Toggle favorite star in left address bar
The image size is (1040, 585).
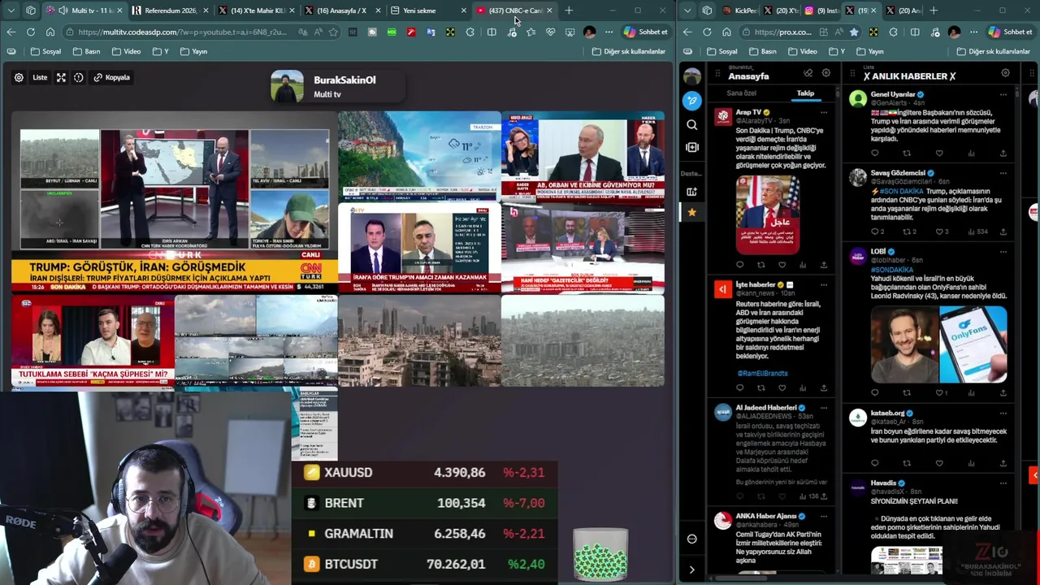click(x=334, y=32)
